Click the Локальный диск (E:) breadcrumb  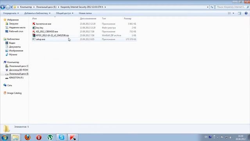[46, 7]
